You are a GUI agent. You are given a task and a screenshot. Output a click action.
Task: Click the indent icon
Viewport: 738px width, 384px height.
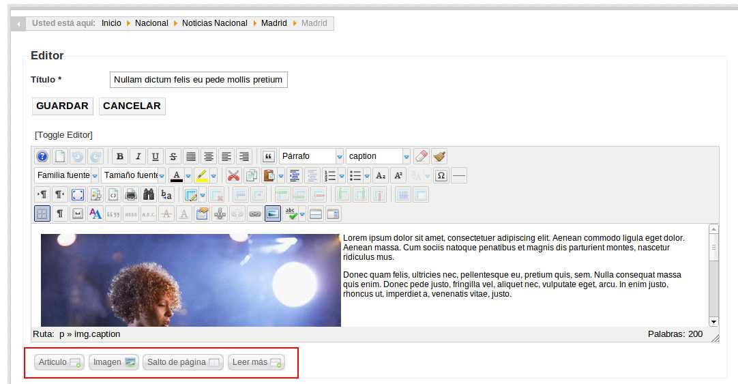pyautogui.click(x=294, y=175)
